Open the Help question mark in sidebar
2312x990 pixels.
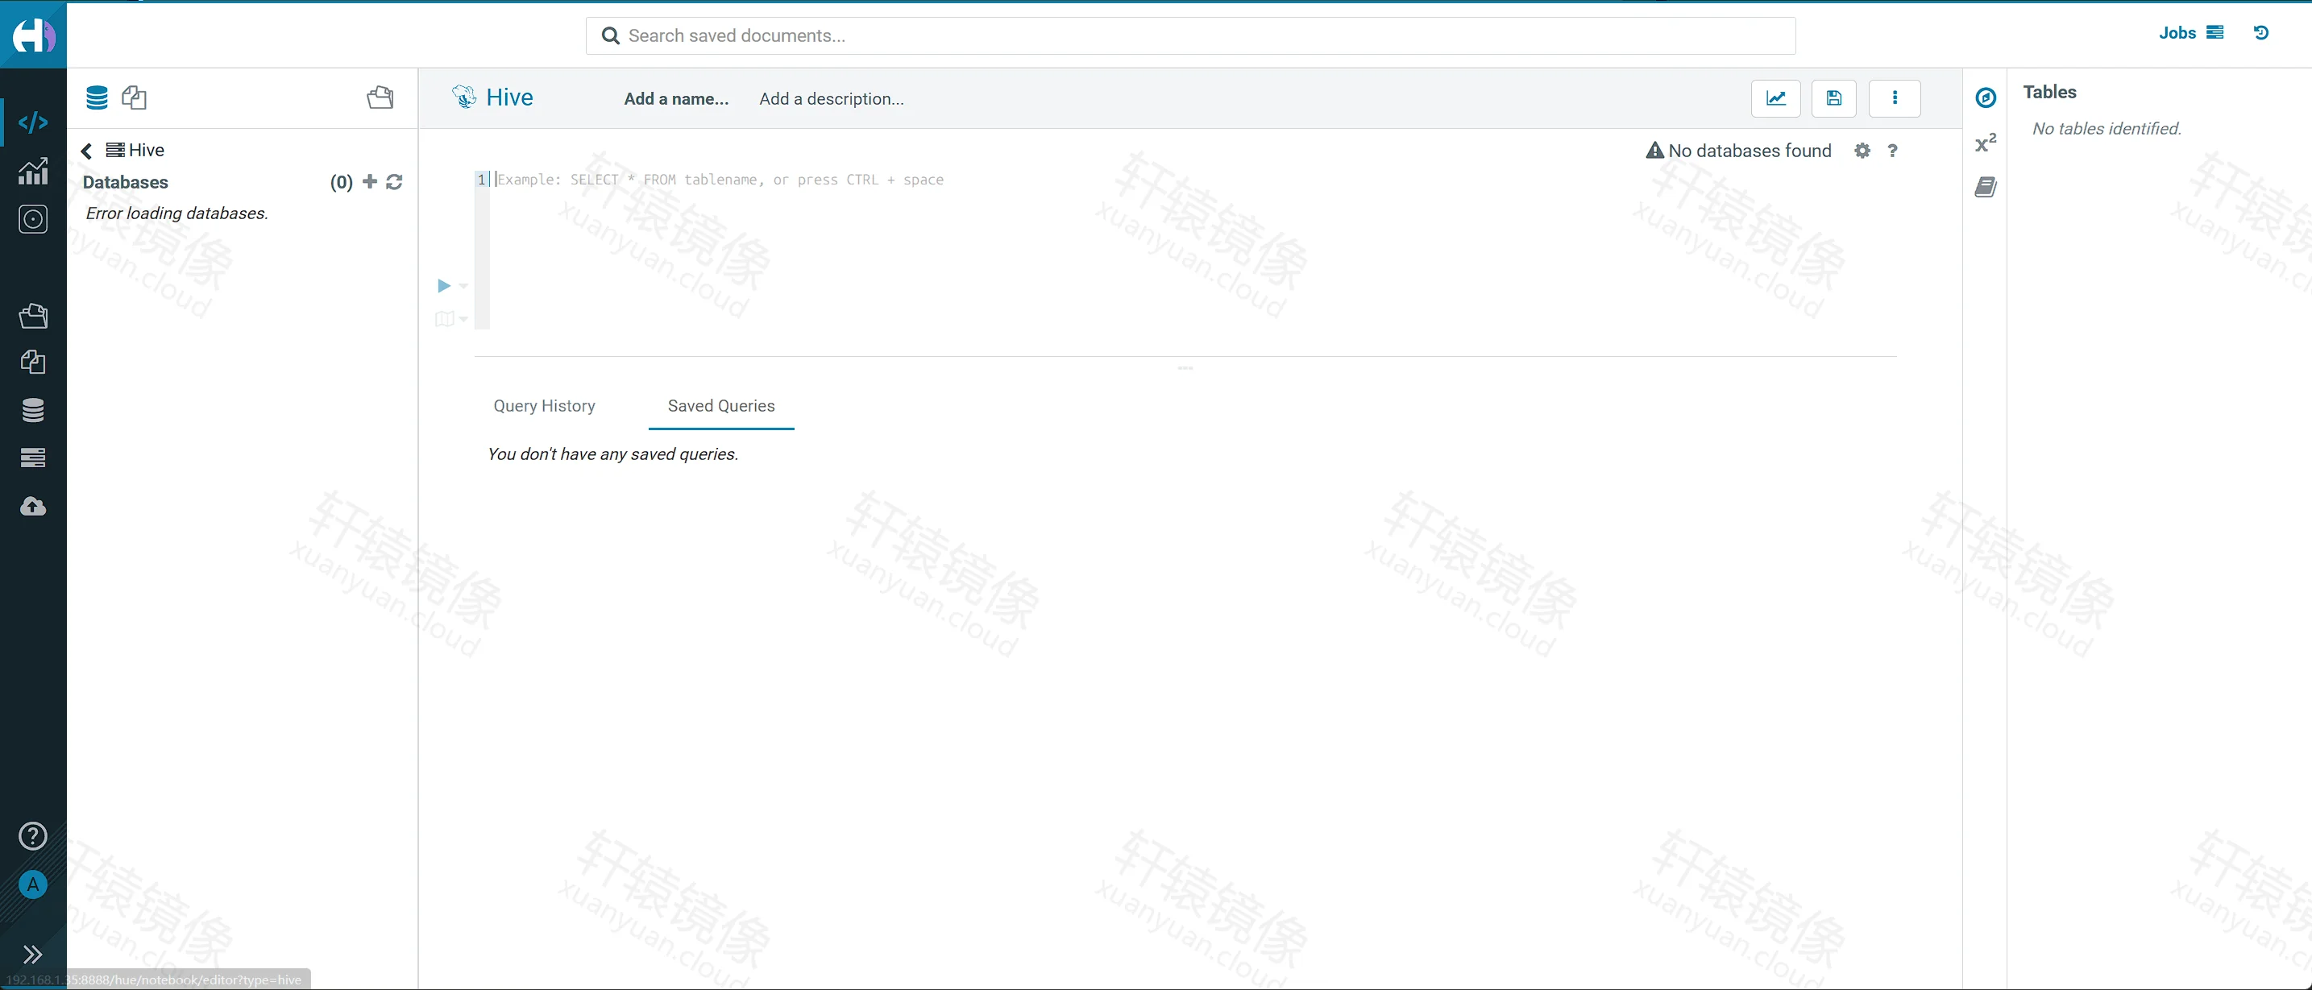[33, 835]
